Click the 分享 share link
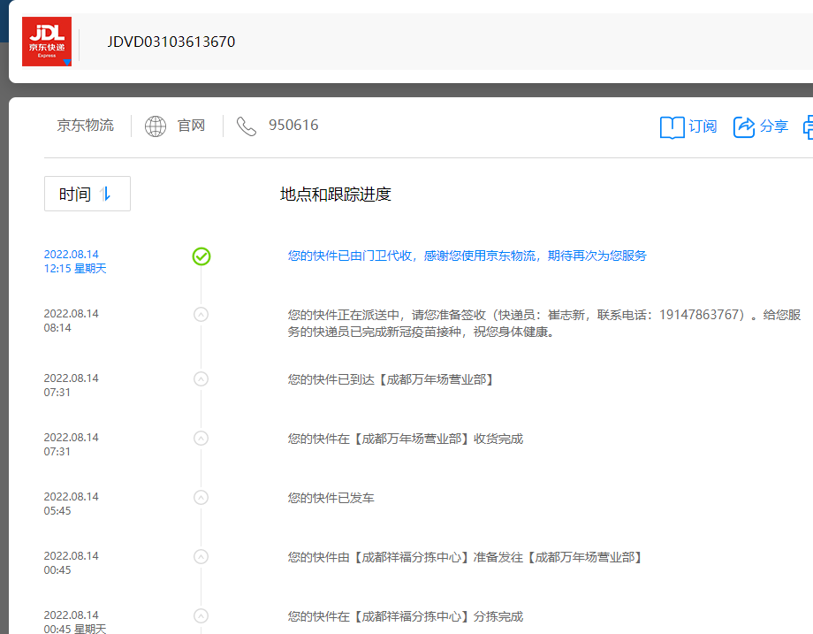This screenshot has height=634, width=813. [773, 126]
